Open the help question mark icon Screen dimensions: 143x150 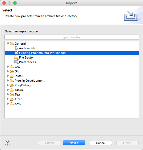[7, 143]
